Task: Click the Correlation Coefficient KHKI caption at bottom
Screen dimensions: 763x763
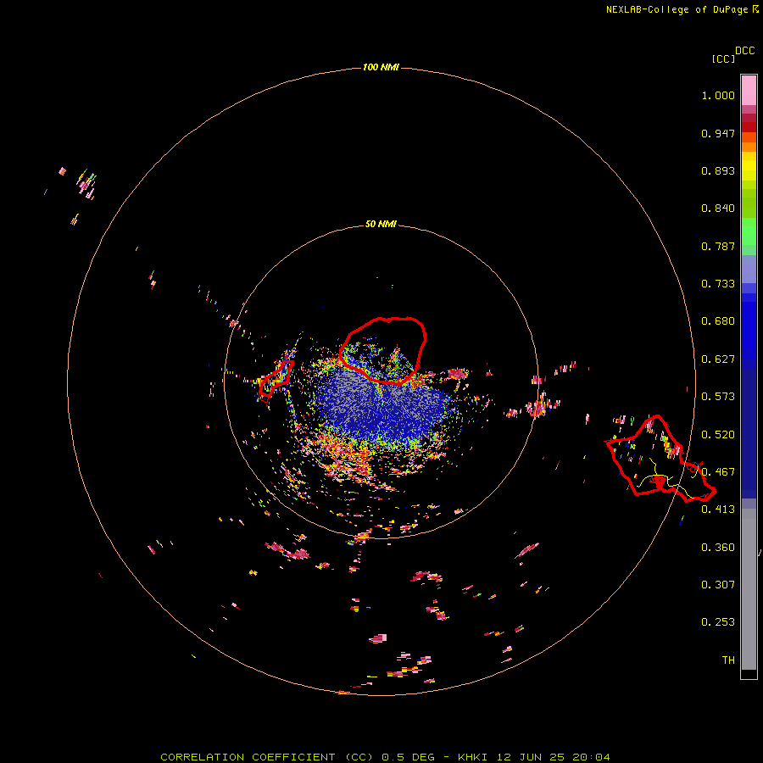Action: pos(385,757)
